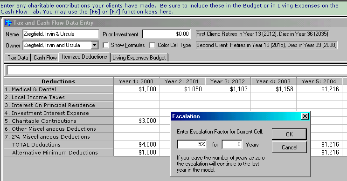Click Medical & Dental $1,050 cell

(182, 89)
